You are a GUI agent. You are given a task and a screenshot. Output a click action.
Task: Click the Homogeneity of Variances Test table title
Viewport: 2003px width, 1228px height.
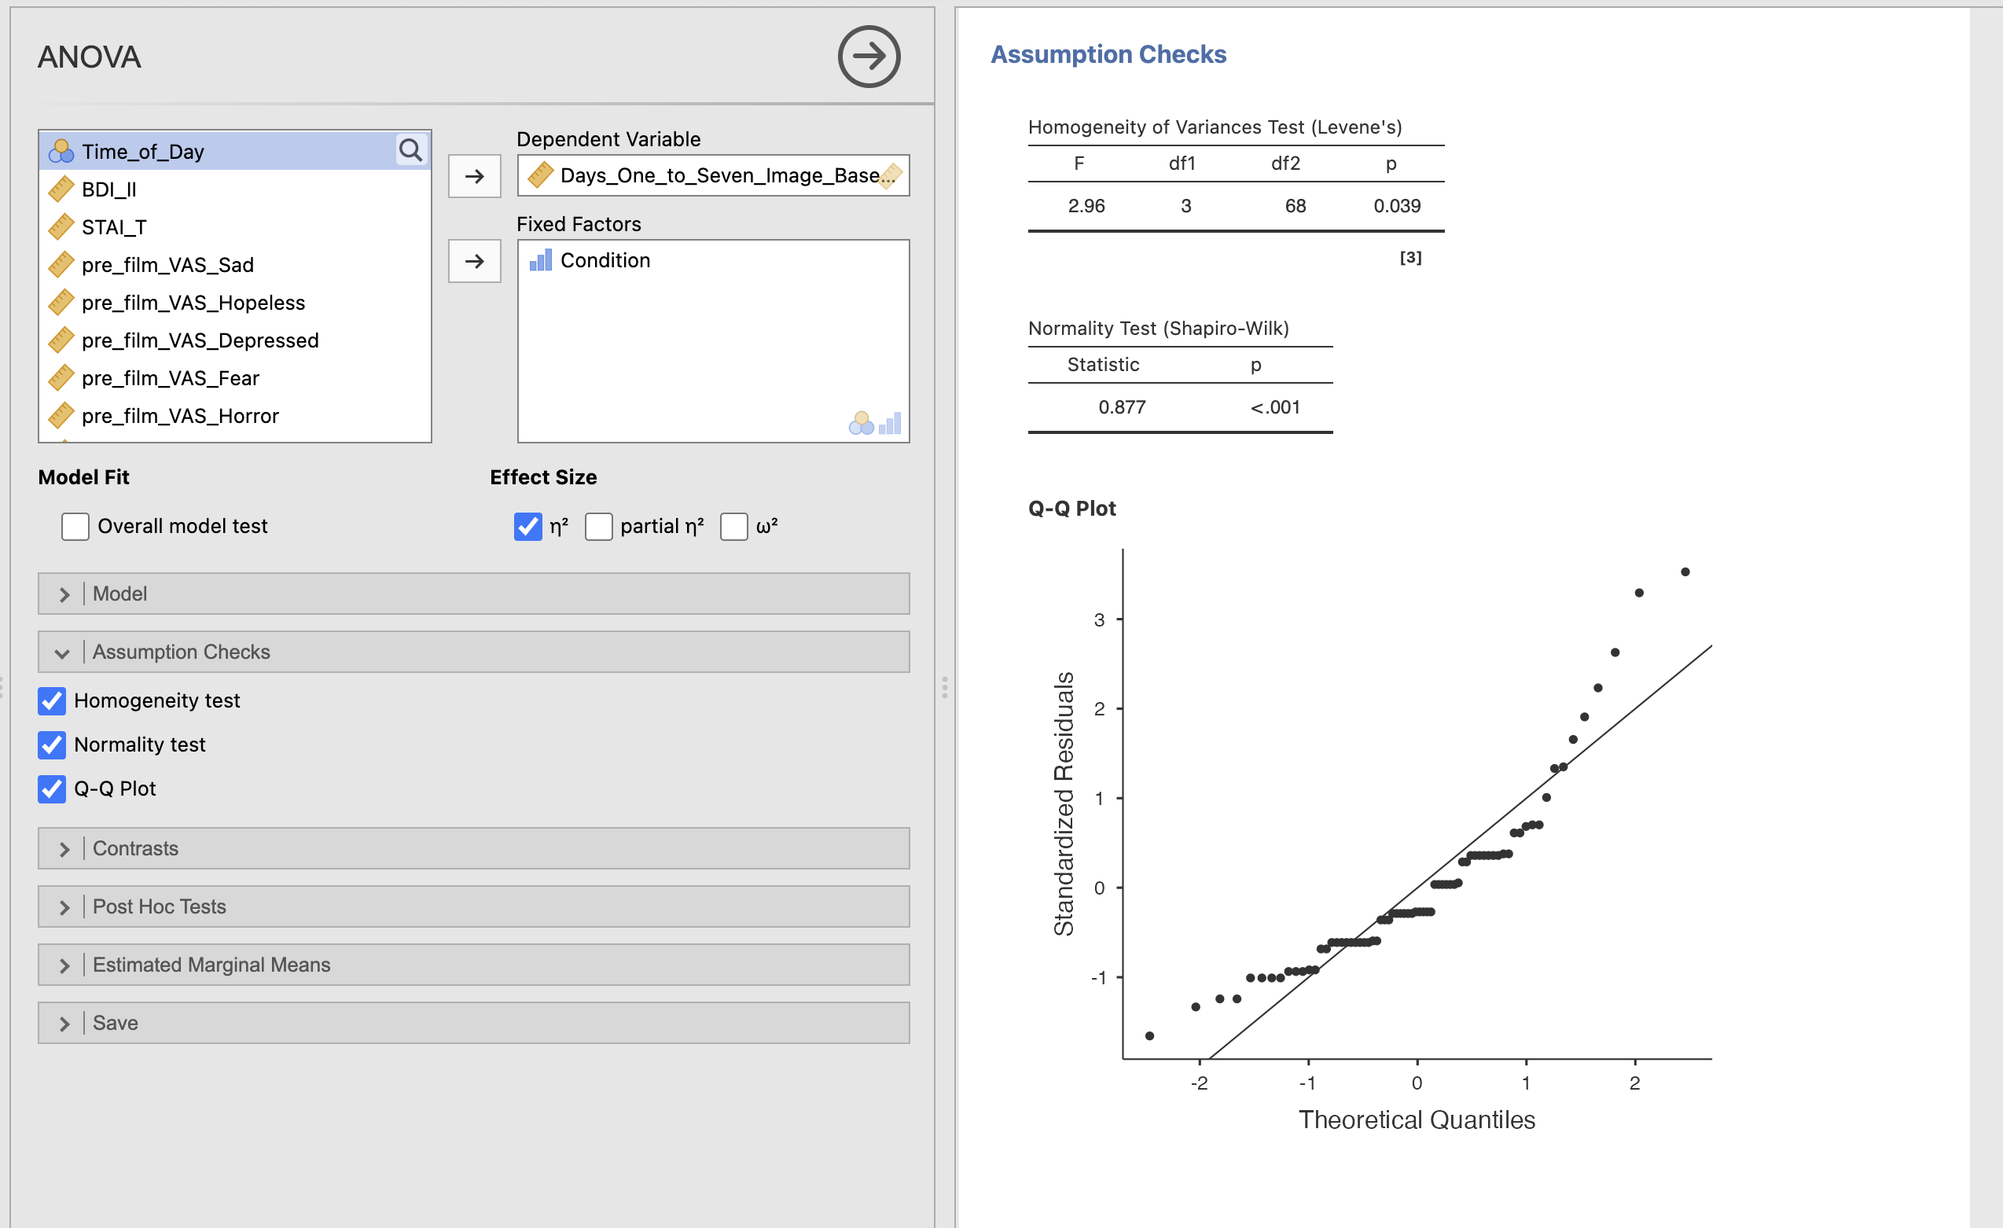(1215, 127)
